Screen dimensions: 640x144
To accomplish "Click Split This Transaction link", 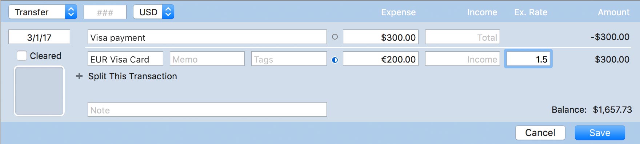I will [x=132, y=76].
